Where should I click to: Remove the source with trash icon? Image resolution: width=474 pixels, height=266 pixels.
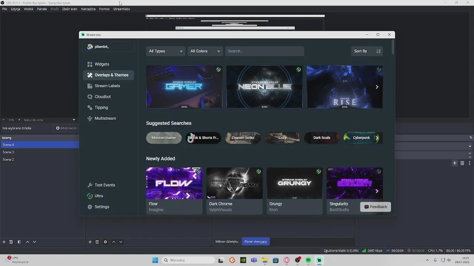[x=97, y=242]
